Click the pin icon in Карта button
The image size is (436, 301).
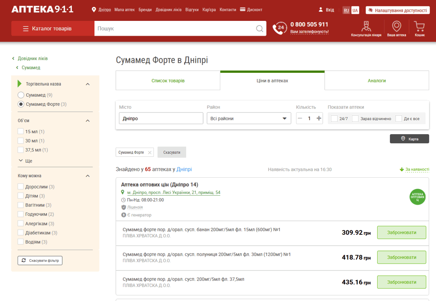tap(403, 139)
